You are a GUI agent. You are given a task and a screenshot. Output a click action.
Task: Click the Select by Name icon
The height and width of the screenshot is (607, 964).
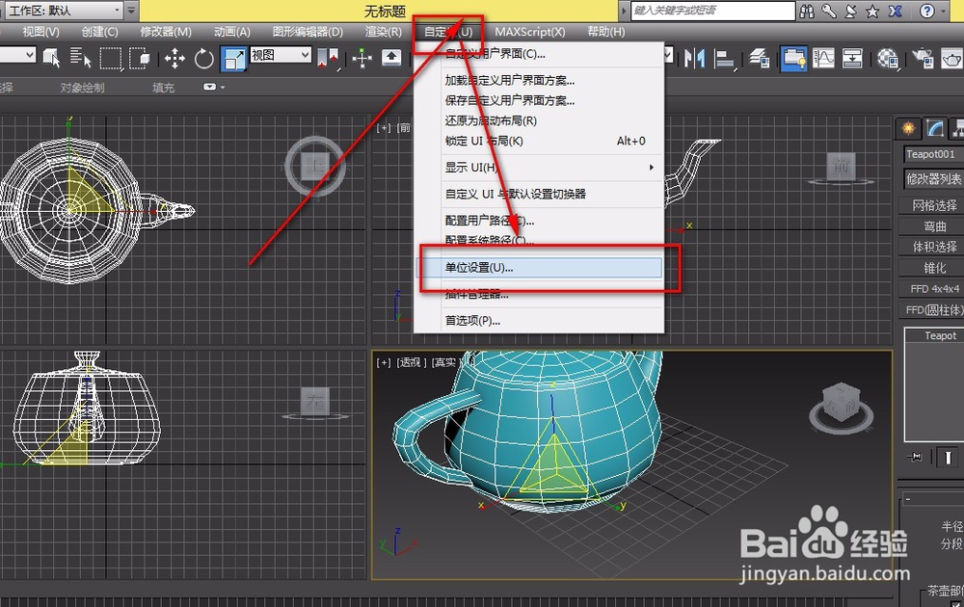coord(80,59)
